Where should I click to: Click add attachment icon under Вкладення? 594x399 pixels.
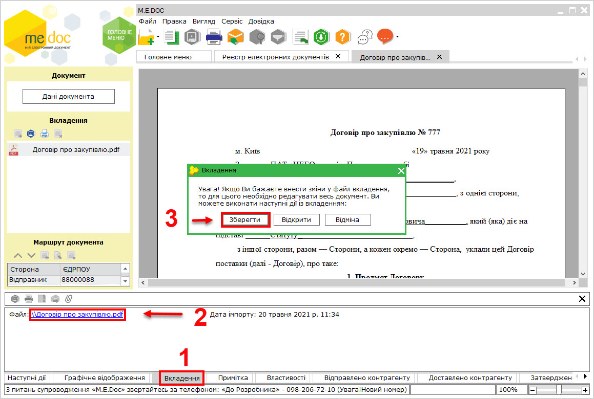pyautogui.click(x=18, y=134)
